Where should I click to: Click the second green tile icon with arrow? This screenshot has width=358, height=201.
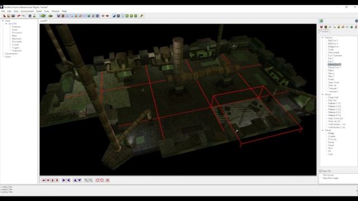(50, 16)
